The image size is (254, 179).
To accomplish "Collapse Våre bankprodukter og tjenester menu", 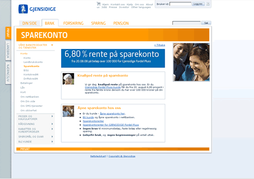I will click(x=52, y=45).
